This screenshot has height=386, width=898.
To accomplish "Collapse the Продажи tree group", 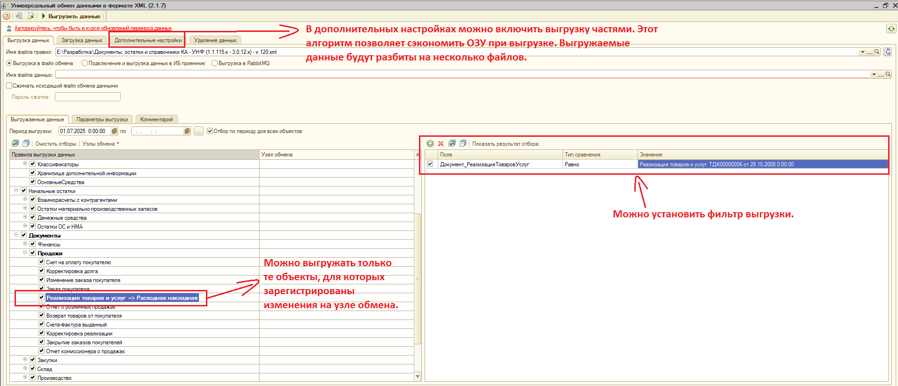I will click(x=25, y=252).
